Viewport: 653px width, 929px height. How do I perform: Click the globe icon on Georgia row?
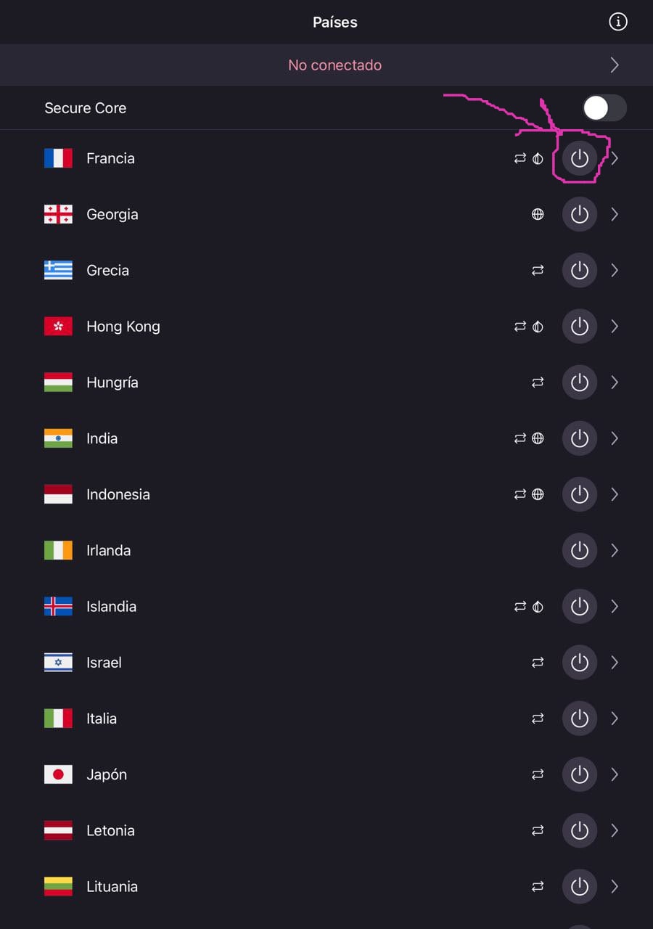click(538, 214)
